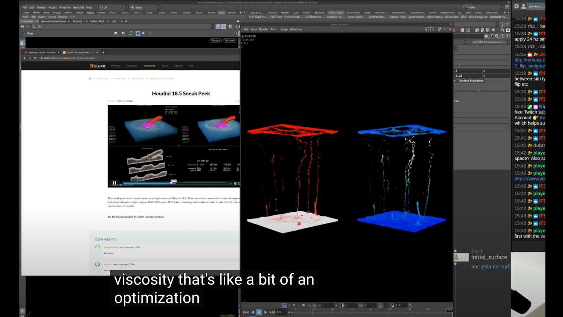
Task: Click the Sneak Peek video progress bar
Action: point(175,183)
